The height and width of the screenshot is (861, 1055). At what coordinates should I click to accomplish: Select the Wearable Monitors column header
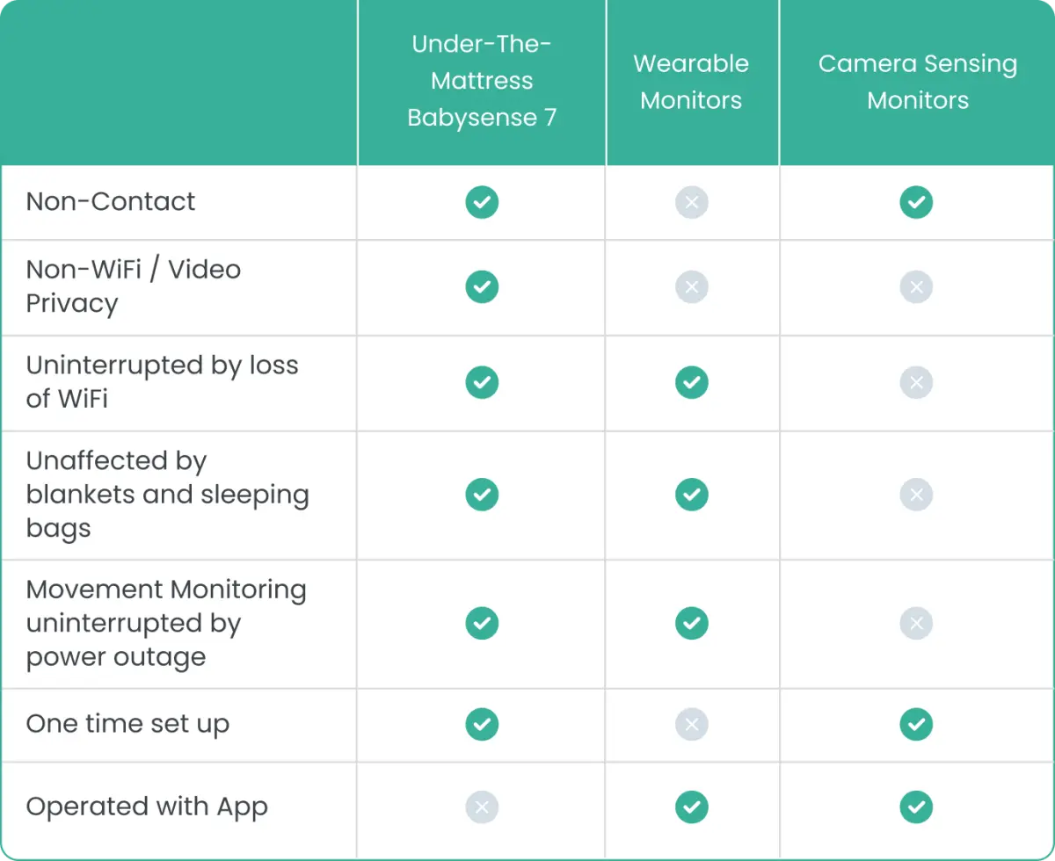pos(691,82)
